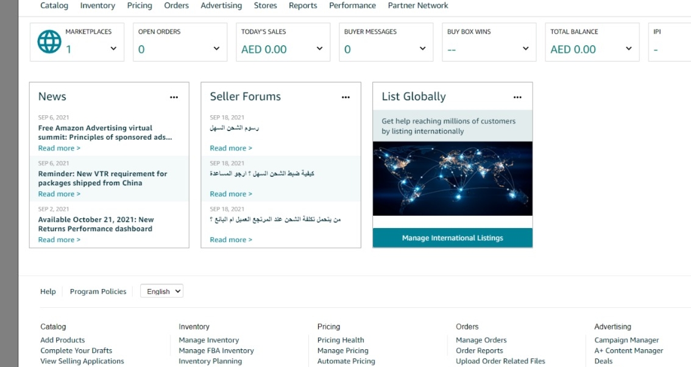
Task: Click the News card title
Action: pyautogui.click(x=52, y=96)
